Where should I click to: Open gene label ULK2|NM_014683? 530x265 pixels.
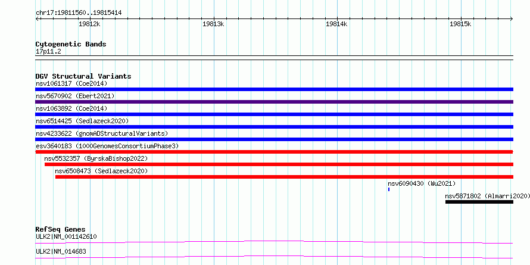coord(61,251)
